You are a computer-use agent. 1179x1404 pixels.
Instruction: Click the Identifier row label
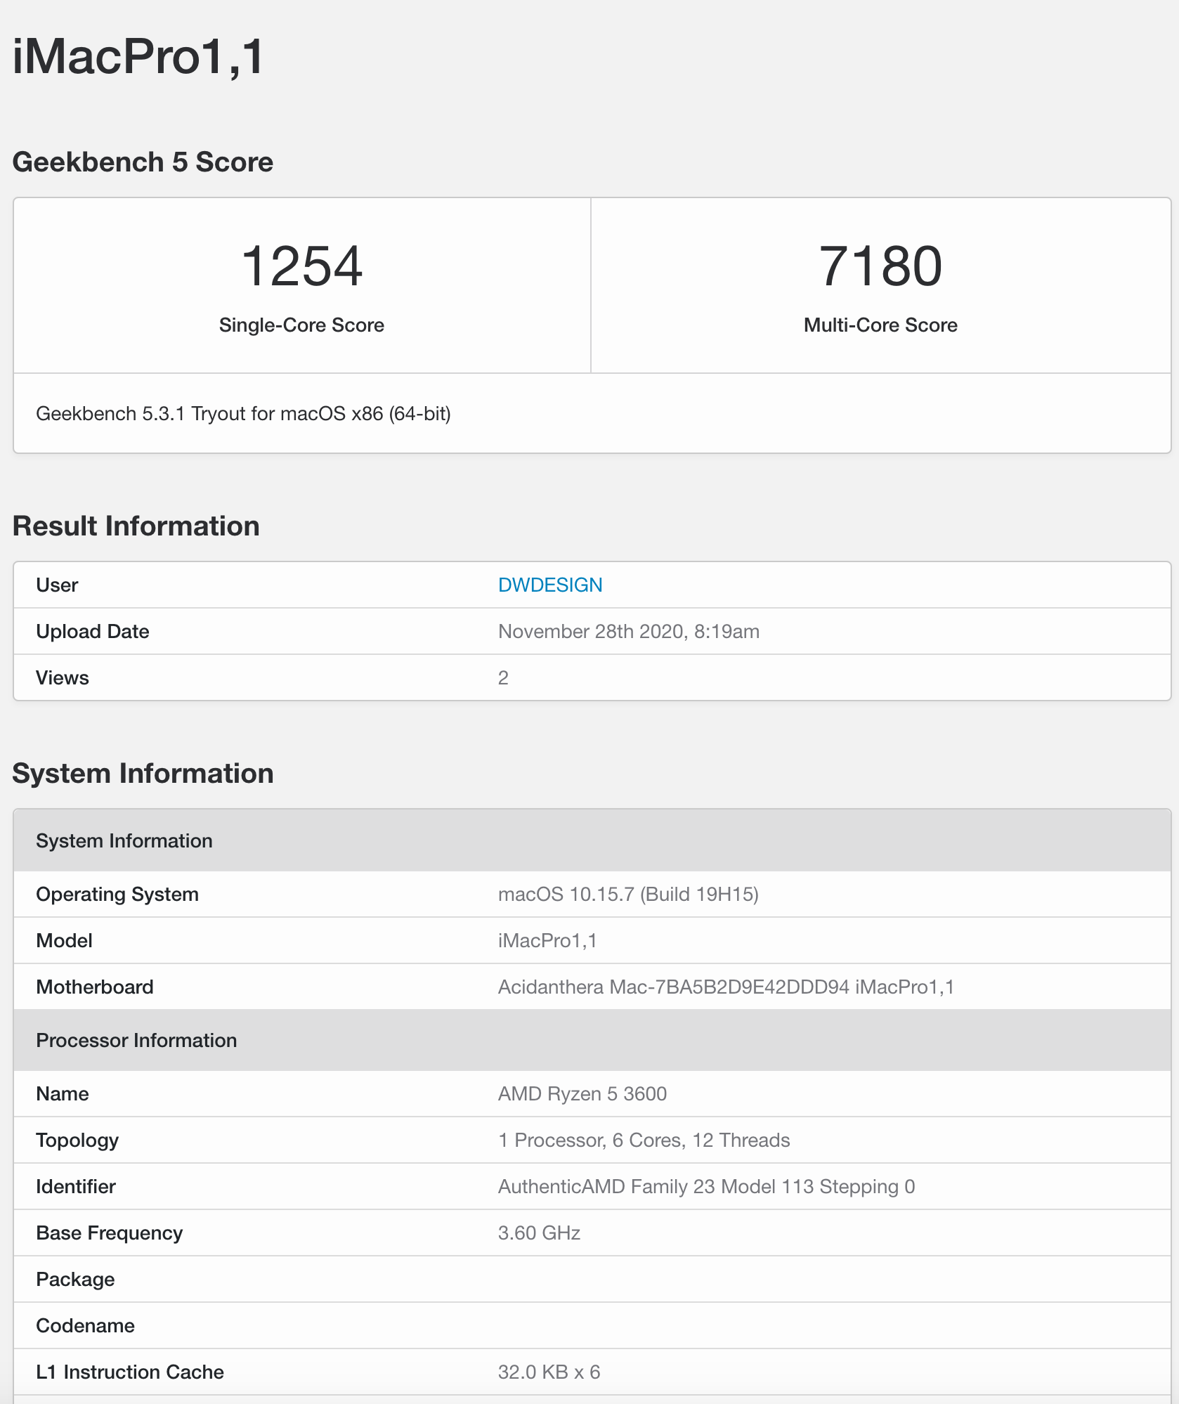[76, 1186]
